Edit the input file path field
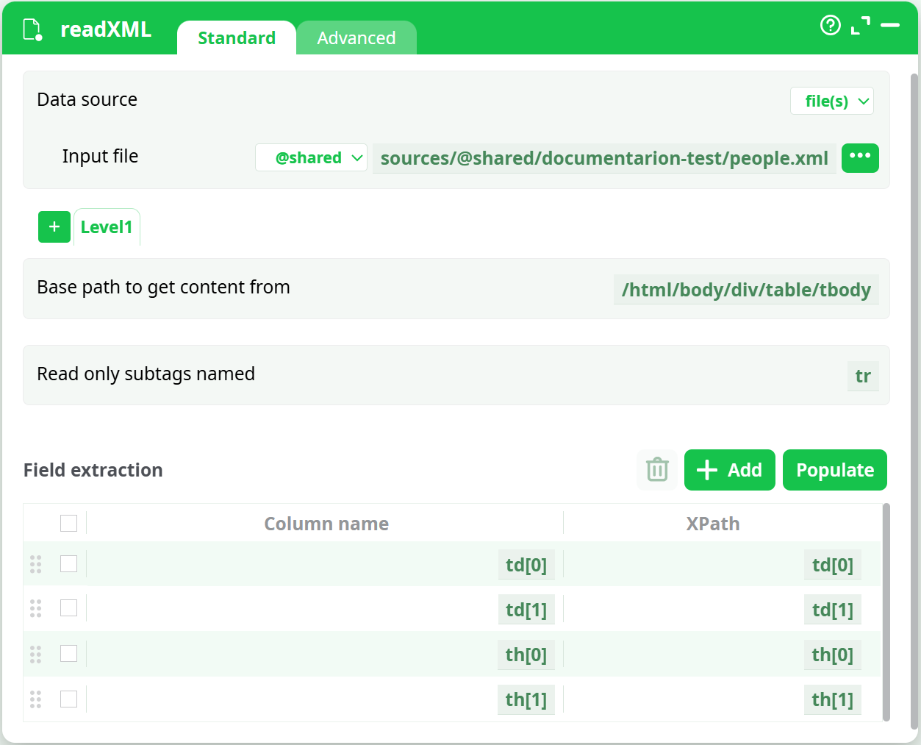Viewport: 921px width, 745px height. (603, 158)
